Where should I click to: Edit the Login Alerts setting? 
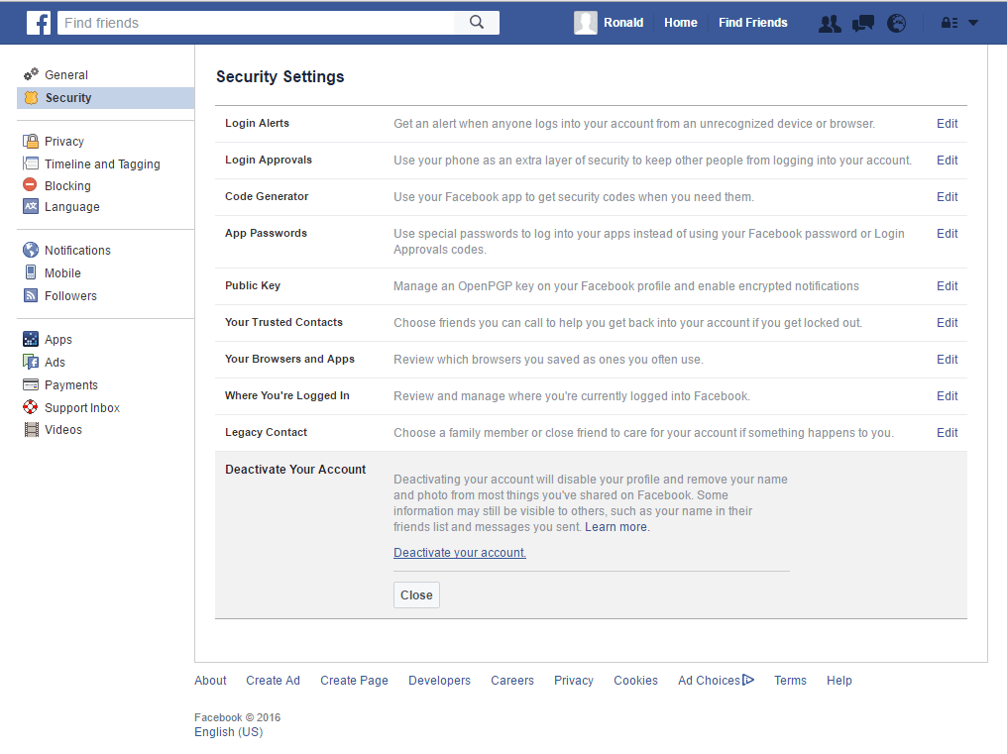pos(947,123)
